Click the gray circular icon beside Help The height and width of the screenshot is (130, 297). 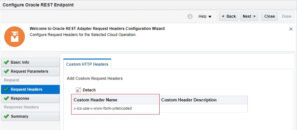[190, 16]
